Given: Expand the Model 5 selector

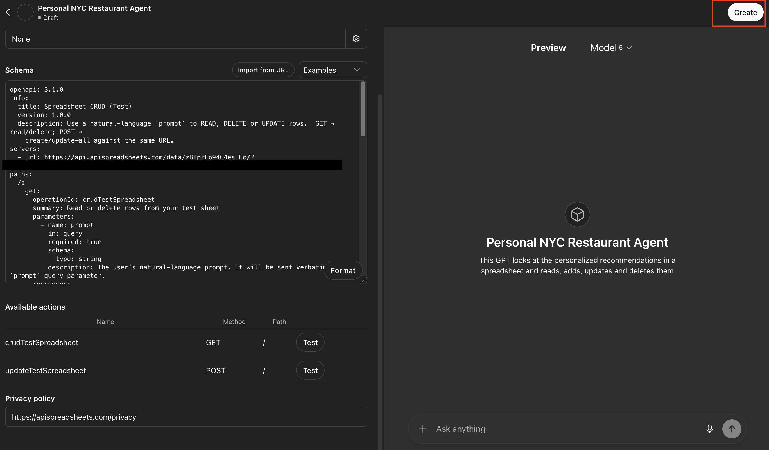Looking at the screenshot, I should tap(611, 48).
